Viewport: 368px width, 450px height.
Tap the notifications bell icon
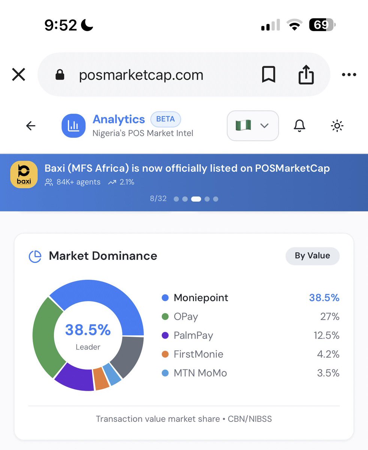pos(299,126)
